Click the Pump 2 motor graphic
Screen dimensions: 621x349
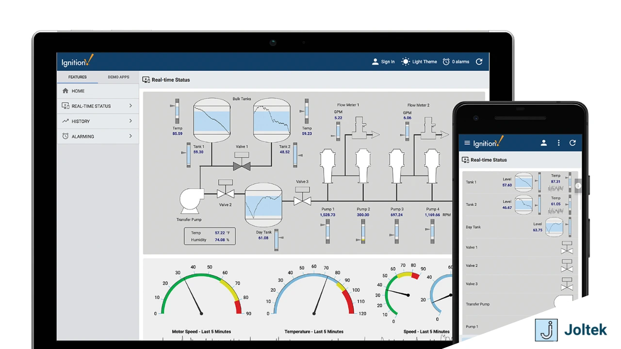point(363,166)
